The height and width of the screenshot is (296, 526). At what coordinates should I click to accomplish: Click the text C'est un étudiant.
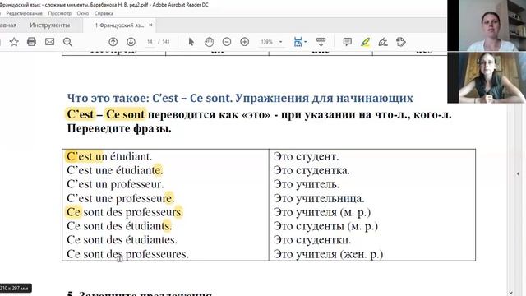pyautogui.click(x=109, y=157)
